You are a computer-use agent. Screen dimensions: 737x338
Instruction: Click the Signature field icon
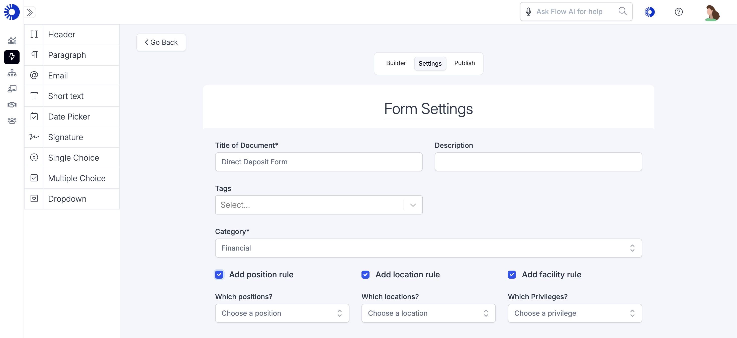point(34,137)
